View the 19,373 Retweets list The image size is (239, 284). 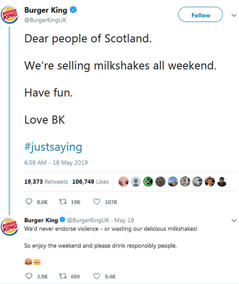46,182
